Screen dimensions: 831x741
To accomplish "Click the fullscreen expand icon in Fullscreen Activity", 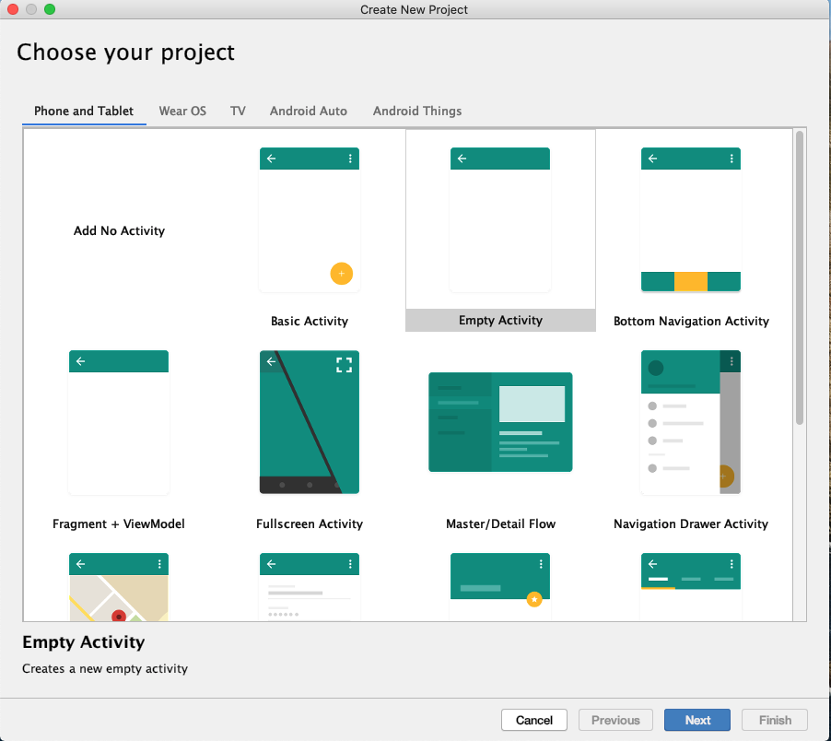I will [344, 365].
